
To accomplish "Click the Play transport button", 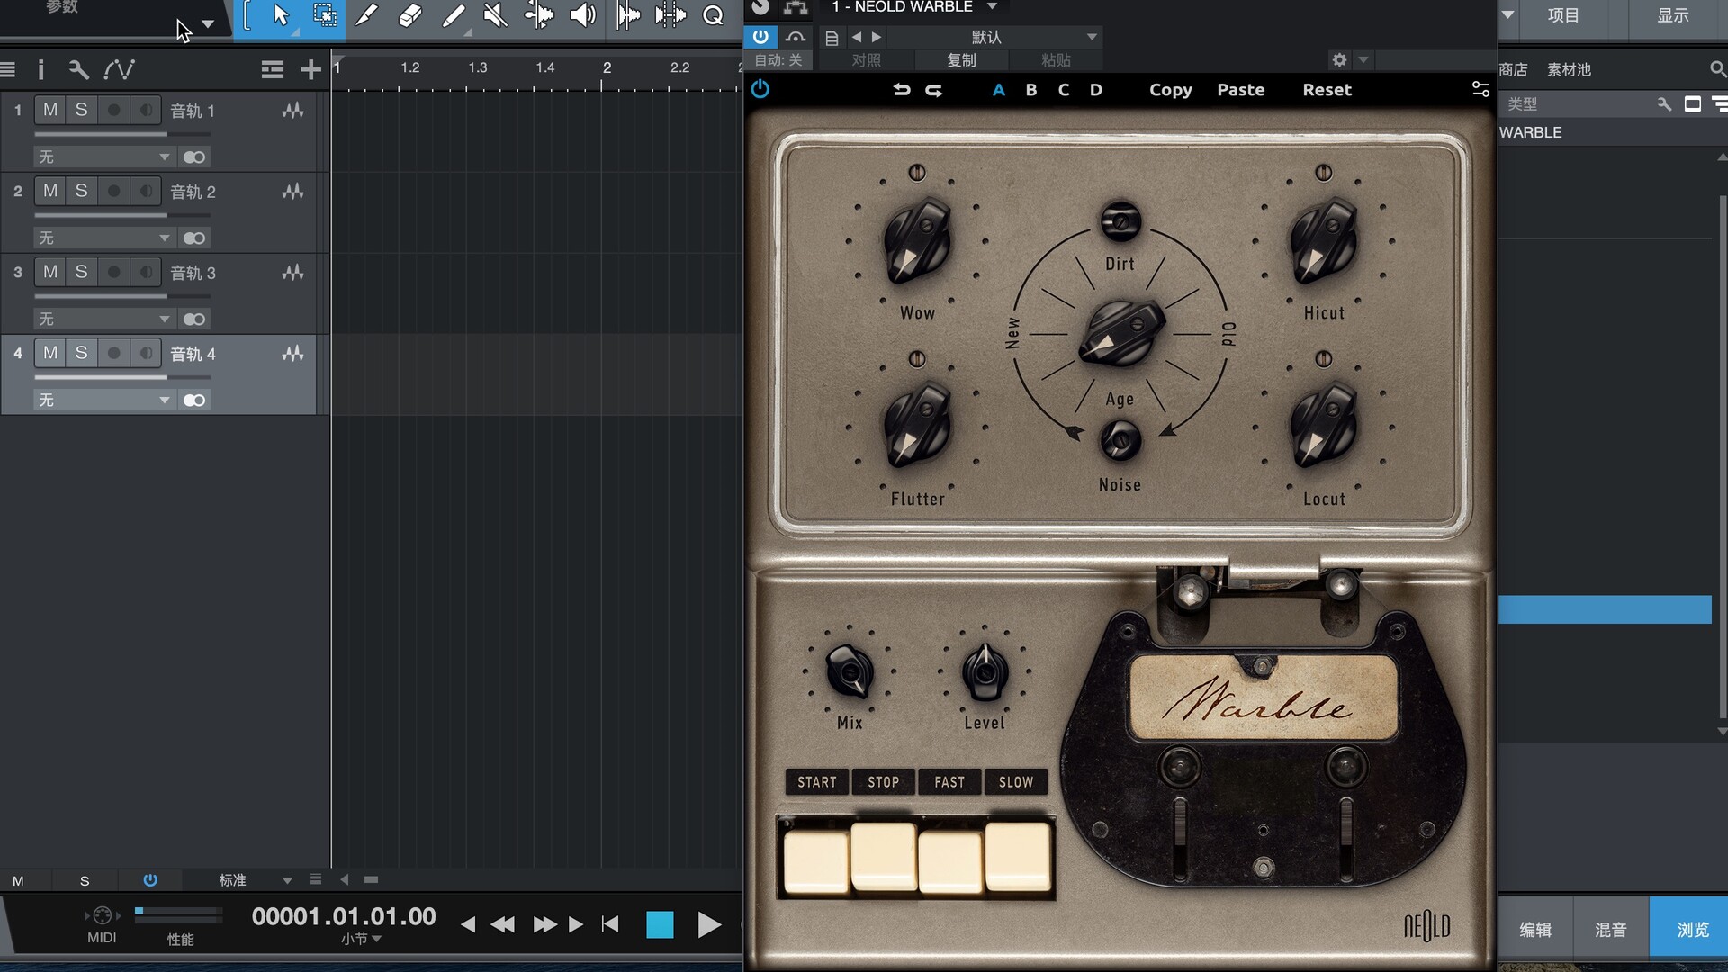I will tap(709, 924).
